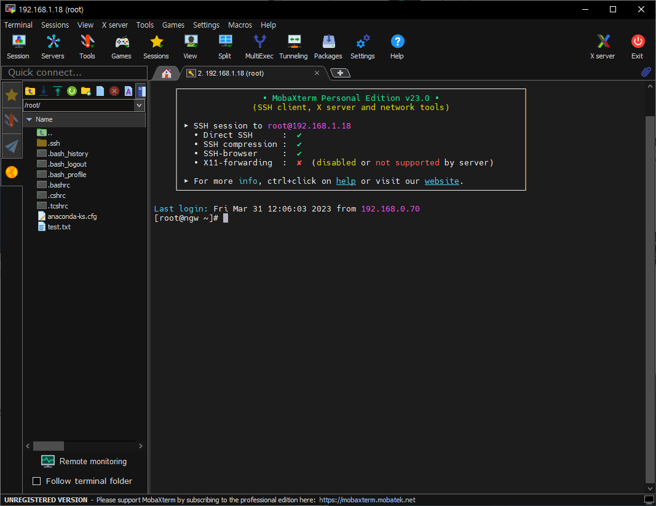Image resolution: width=656 pixels, height=506 pixels.
Task: Delete selected remote file with red X
Action: tap(114, 91)
